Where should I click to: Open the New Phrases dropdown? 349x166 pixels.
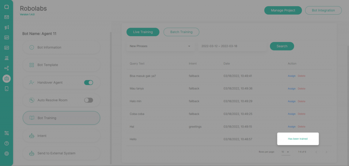pyautogui.click(x=160, y=46)
